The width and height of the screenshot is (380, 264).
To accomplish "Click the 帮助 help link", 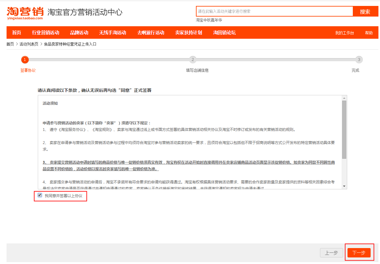I will [x=369, y=33].
